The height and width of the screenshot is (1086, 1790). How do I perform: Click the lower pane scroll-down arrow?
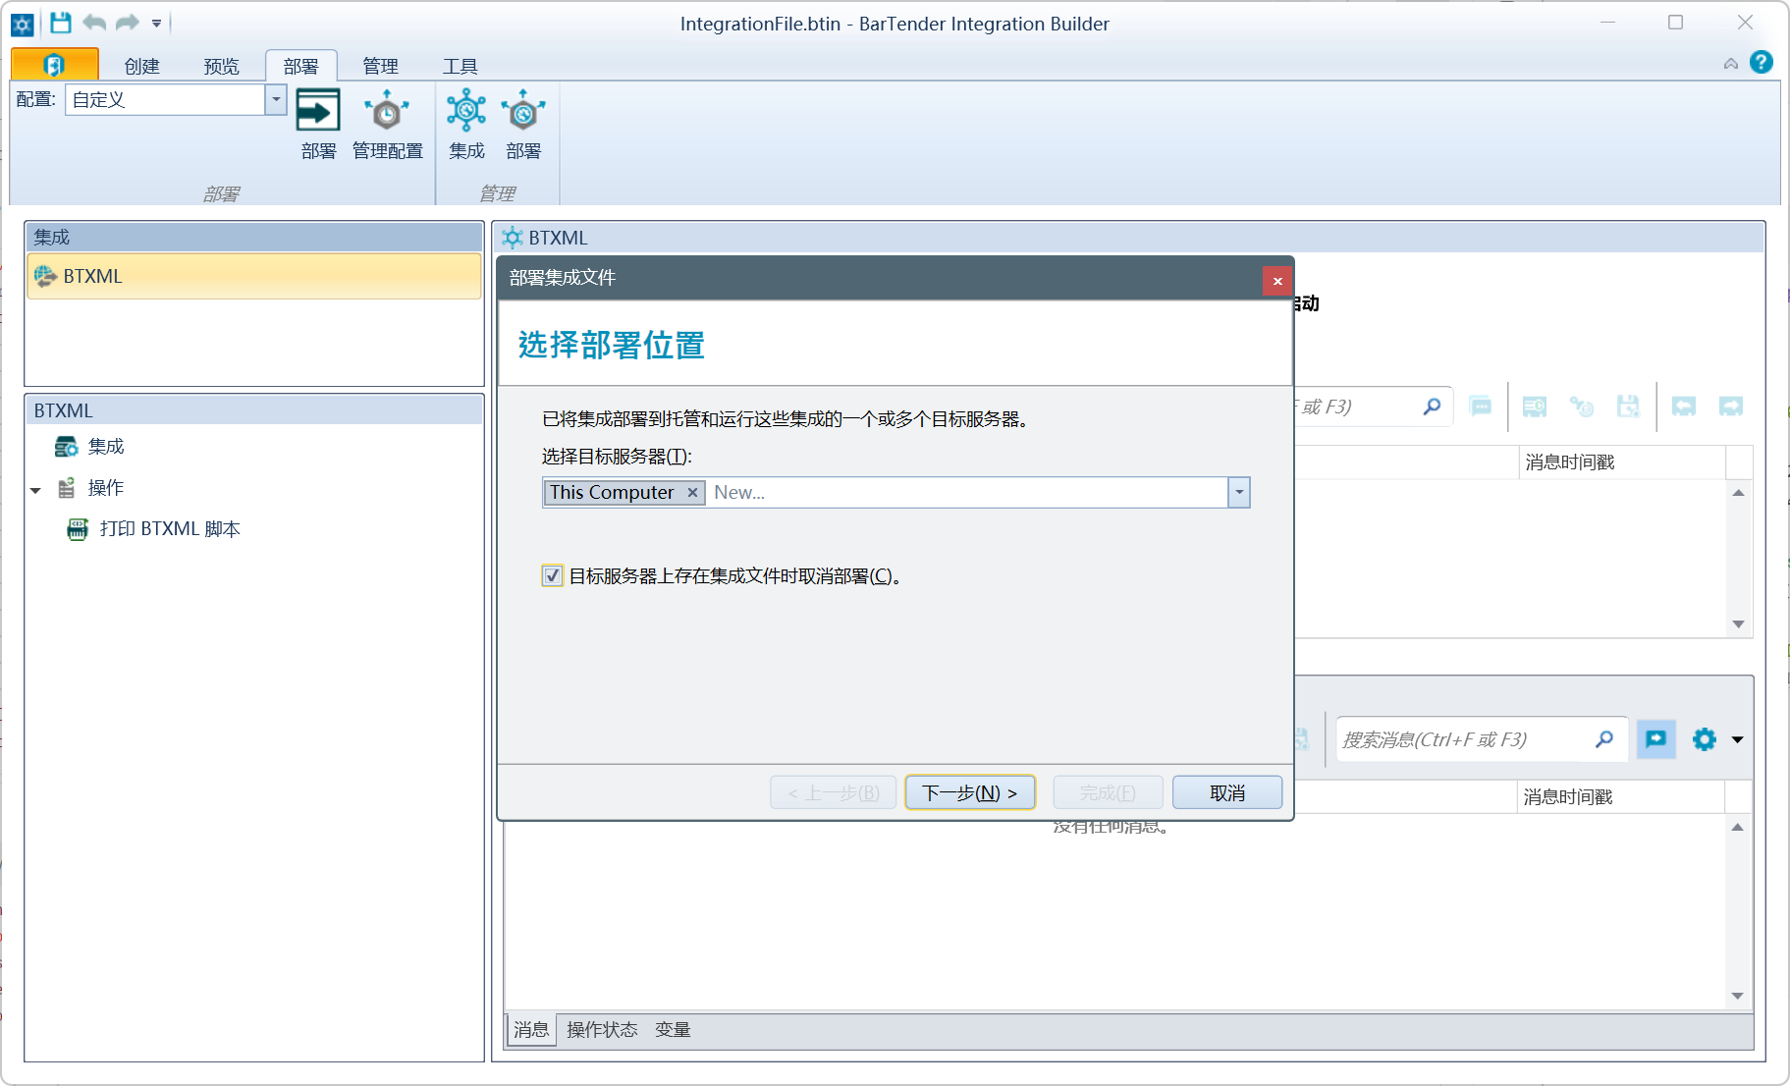pyautogui.click(x=1737, y=996)
